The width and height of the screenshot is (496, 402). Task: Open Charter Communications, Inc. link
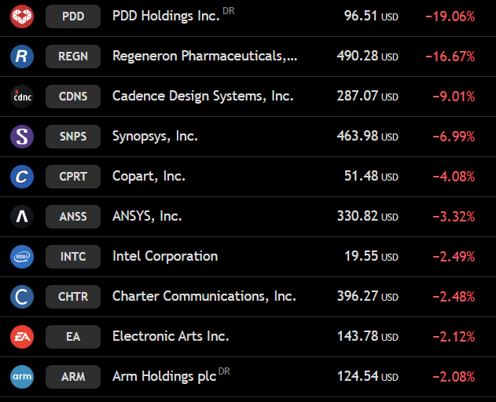click(x=204, y=297)
